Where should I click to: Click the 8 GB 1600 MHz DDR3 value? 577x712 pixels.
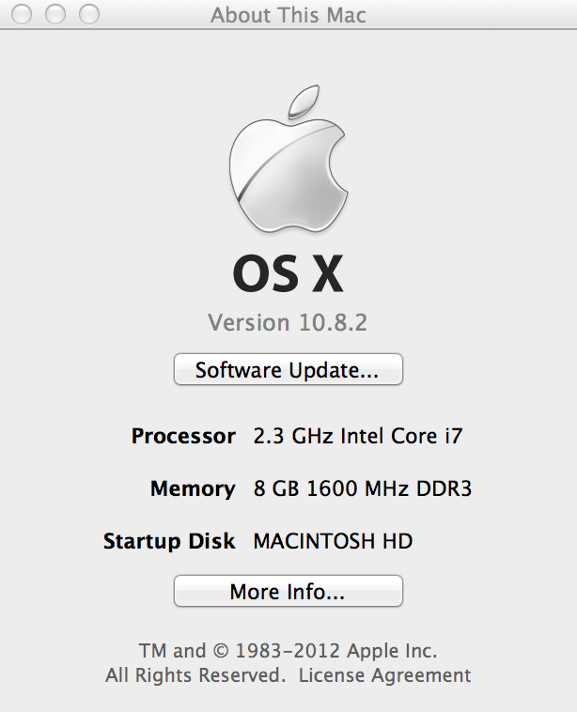(x=363, y=488)
